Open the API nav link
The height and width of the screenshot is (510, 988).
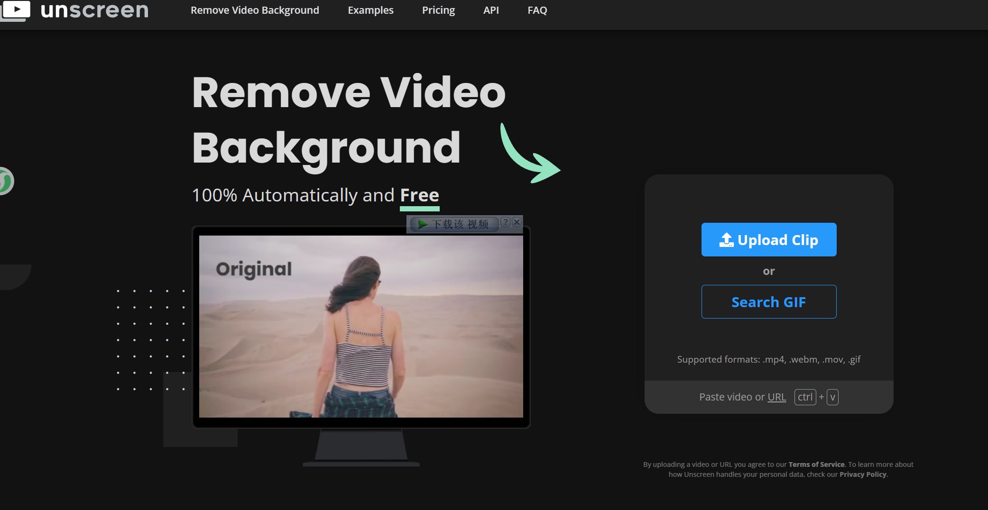click(x=491, y=10)
